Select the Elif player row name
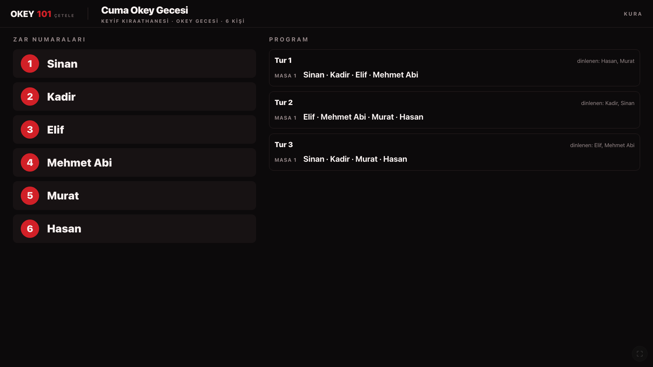 55,130
